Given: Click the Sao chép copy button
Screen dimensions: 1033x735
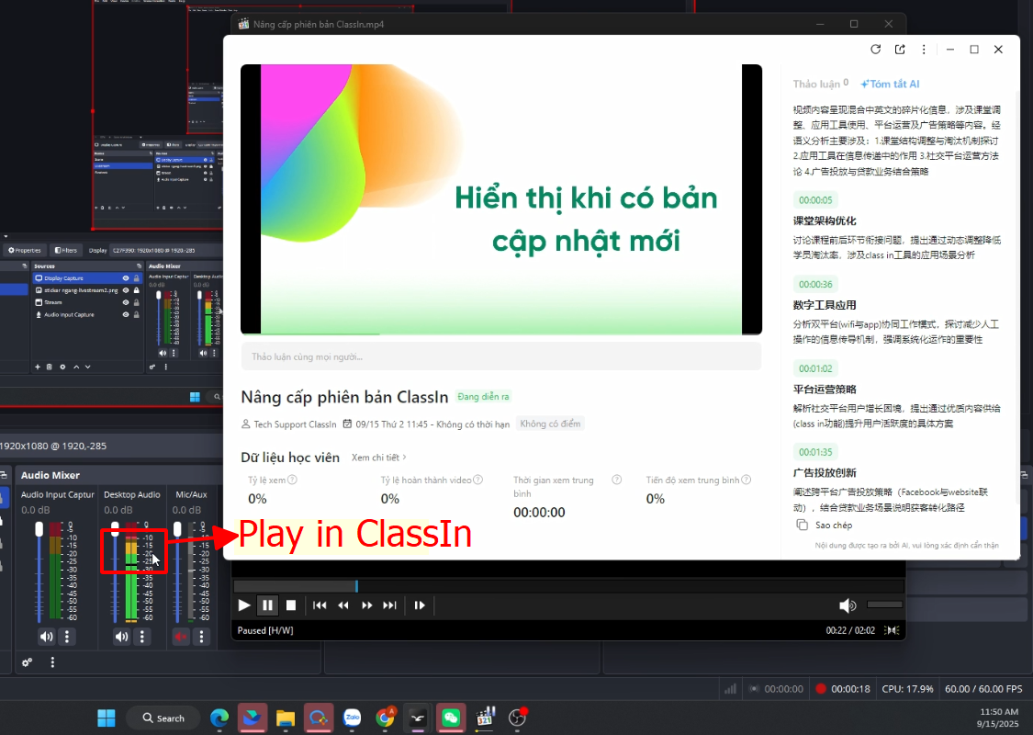Looking at the screenshot, I should pos(825,525).
